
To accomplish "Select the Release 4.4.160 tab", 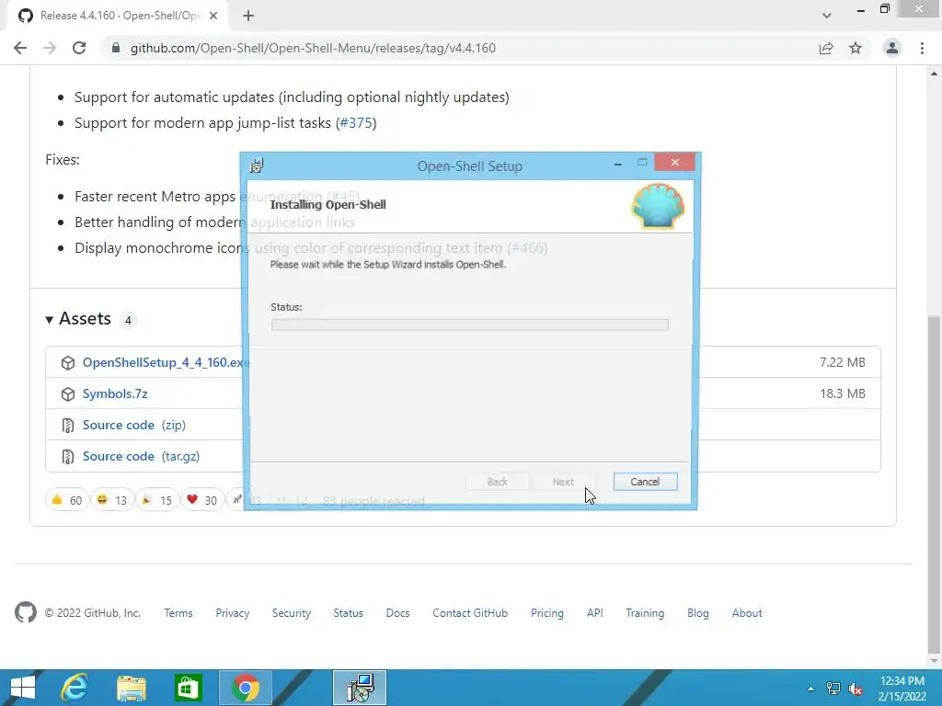I will pos(118,16).
